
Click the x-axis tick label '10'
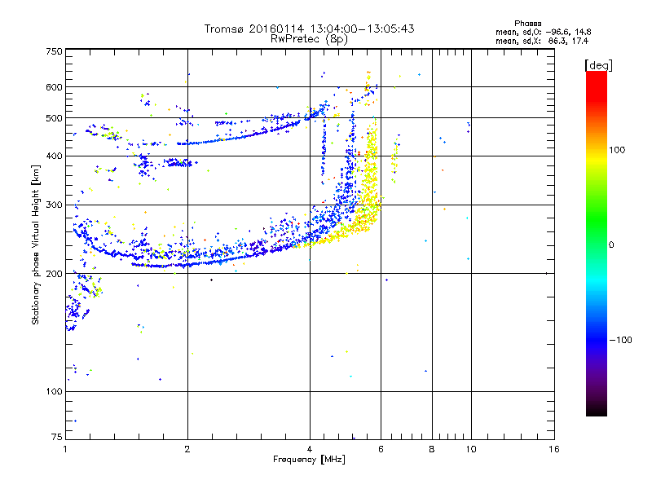point(471,449)
